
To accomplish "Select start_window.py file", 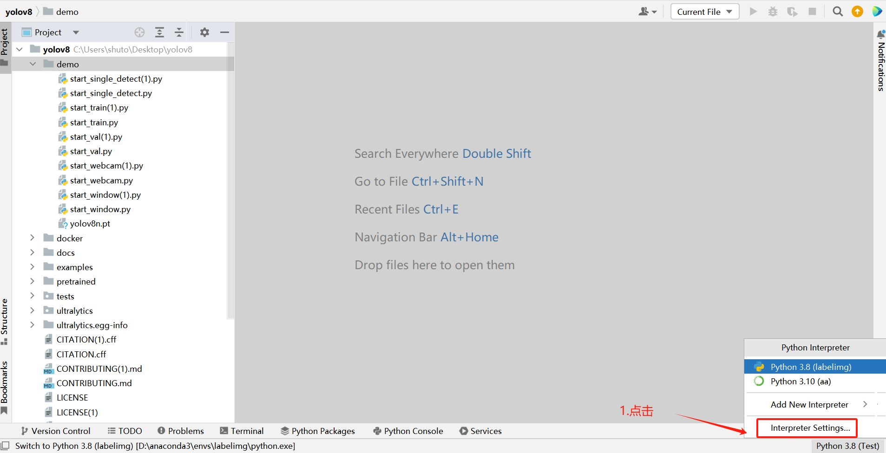I will click(100, 209).
